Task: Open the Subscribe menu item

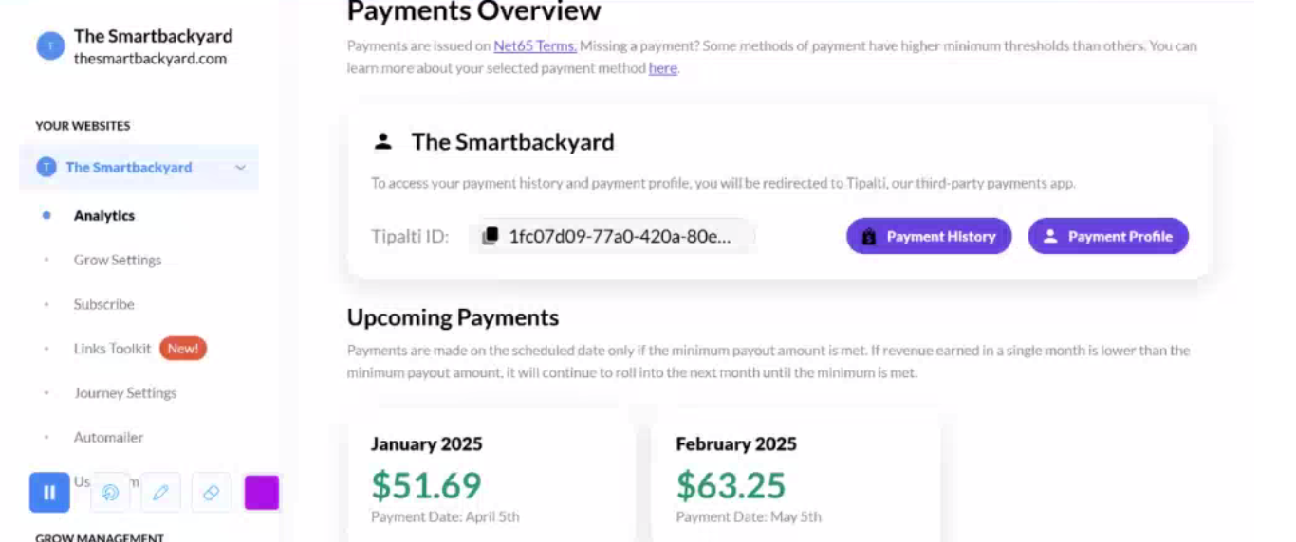Action: click(103, 304)
